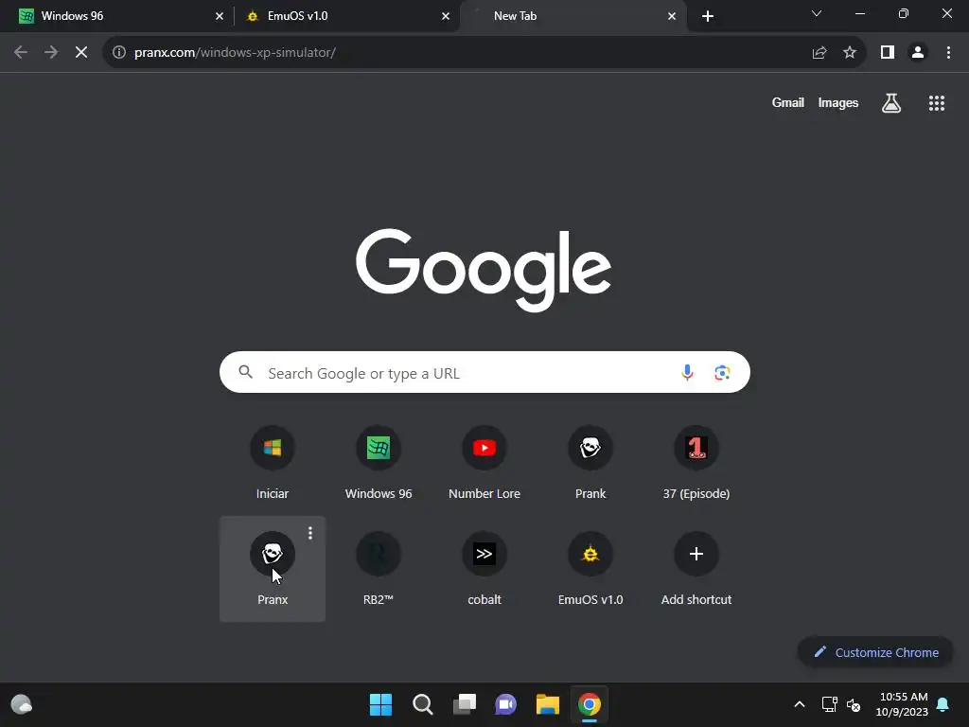Open the cobalt shortcut tile
Screen dimensions: 969x727
coord(484,569)
